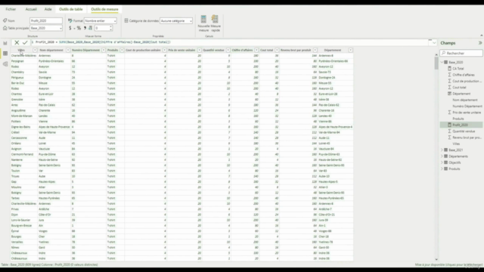Open filter dropdown for Numéro Département column

click(104, 50)
